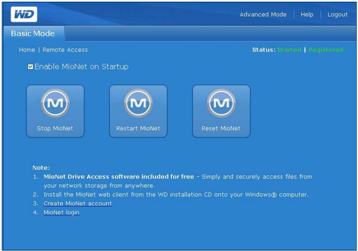Click the Restart MioNet icon button

[138, 111]
